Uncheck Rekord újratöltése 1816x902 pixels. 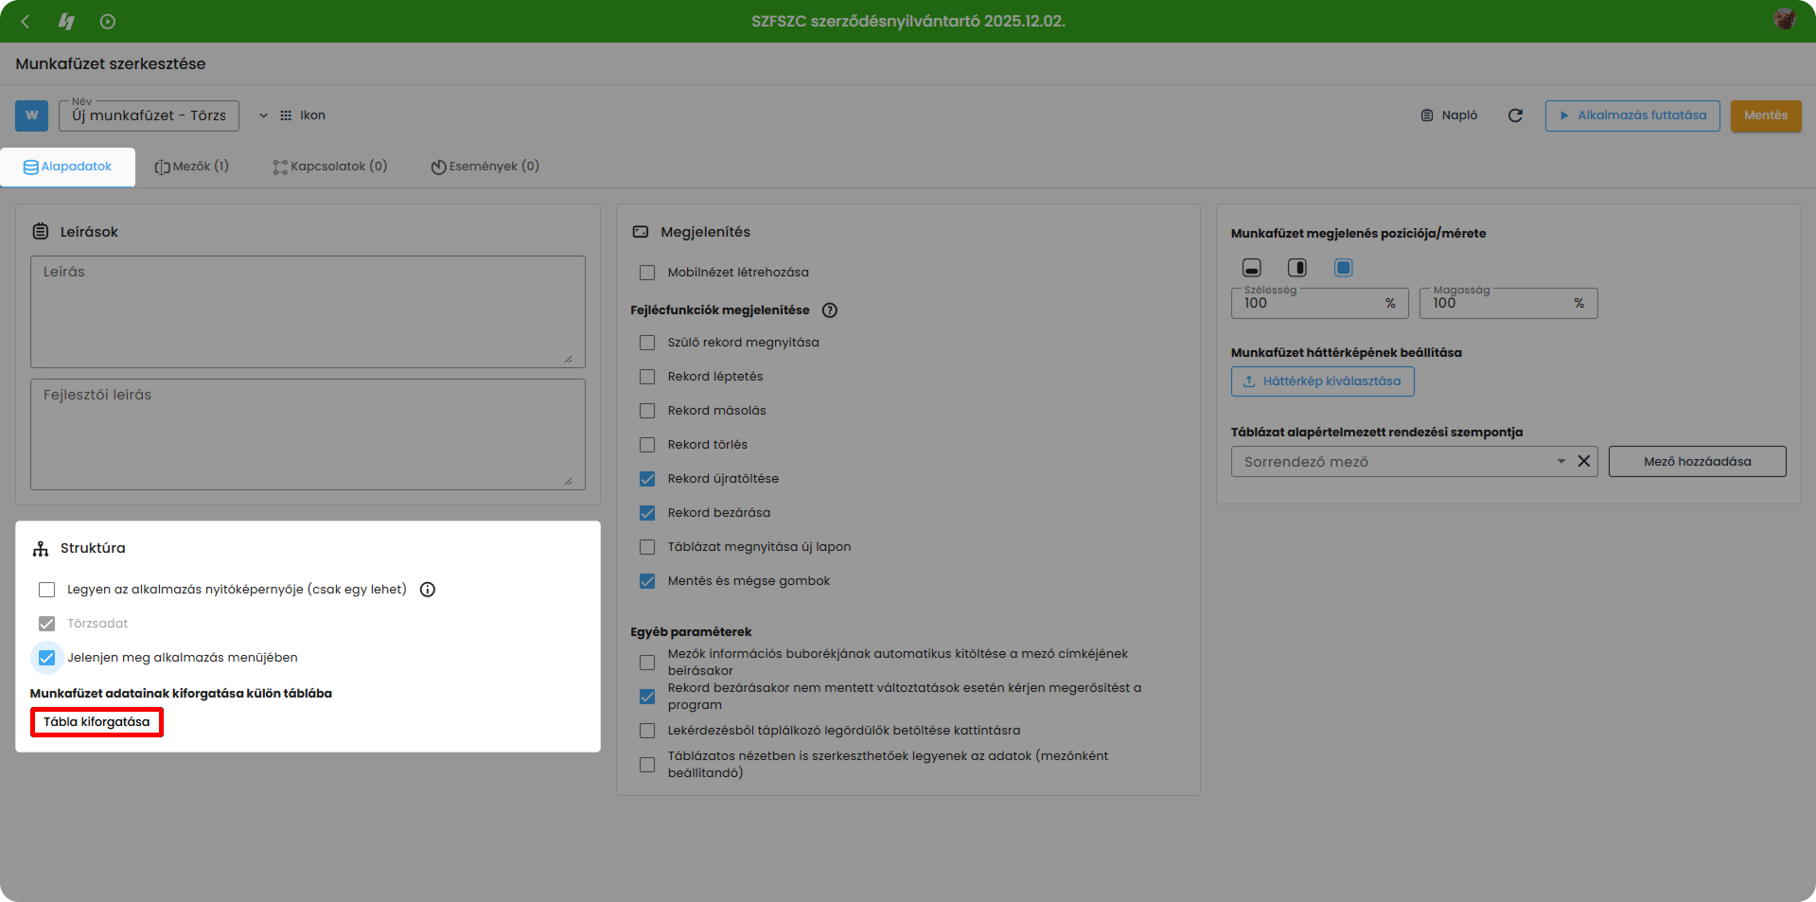click(x=647, y=479)
